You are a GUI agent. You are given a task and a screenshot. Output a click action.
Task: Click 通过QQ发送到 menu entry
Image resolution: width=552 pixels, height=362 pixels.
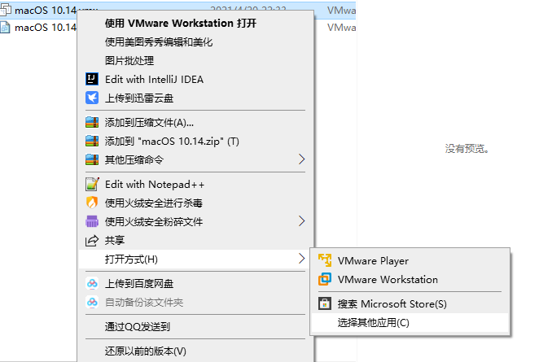138,327
